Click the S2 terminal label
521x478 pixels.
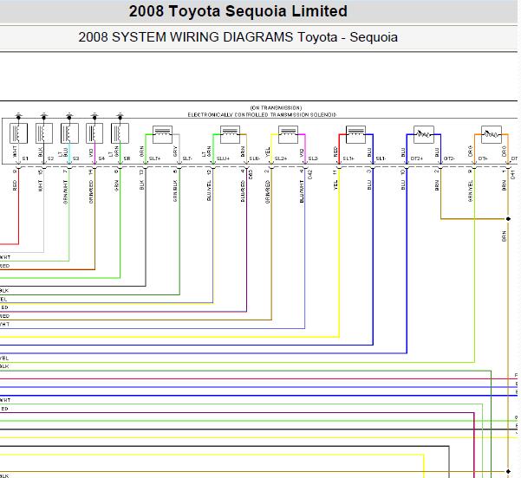50,158
